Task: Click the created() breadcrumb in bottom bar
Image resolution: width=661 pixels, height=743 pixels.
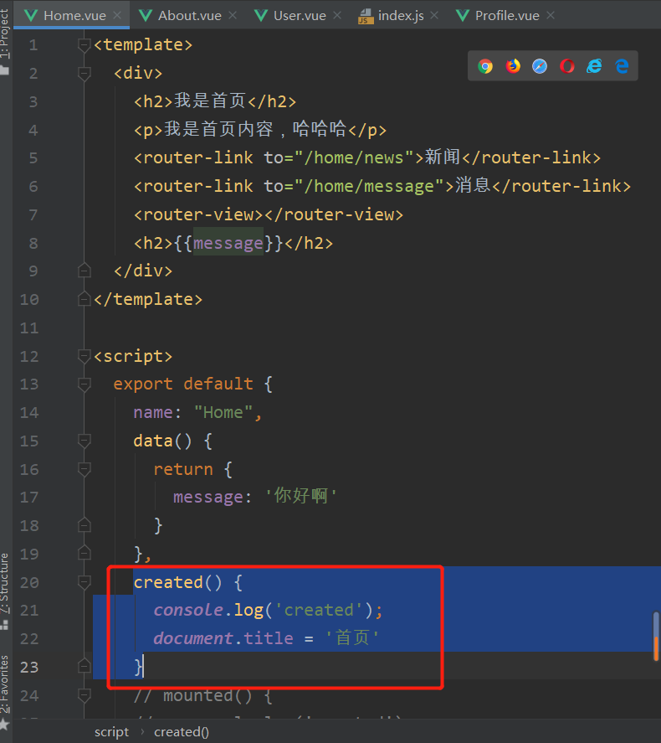Action: tap(182, 731)
